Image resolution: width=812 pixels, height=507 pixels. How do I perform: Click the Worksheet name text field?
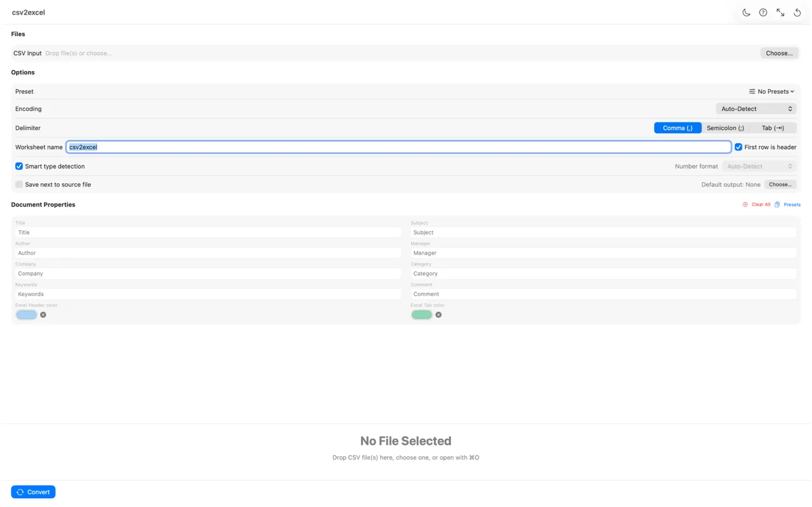click(254, 146)
